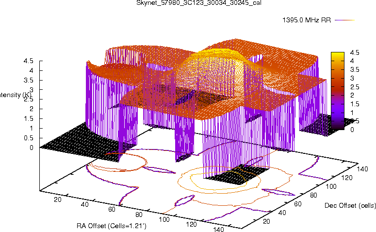Screen dimensions: 376x232
Task: Click the 1 tick on the intensity axis
Action: point(31,128)
